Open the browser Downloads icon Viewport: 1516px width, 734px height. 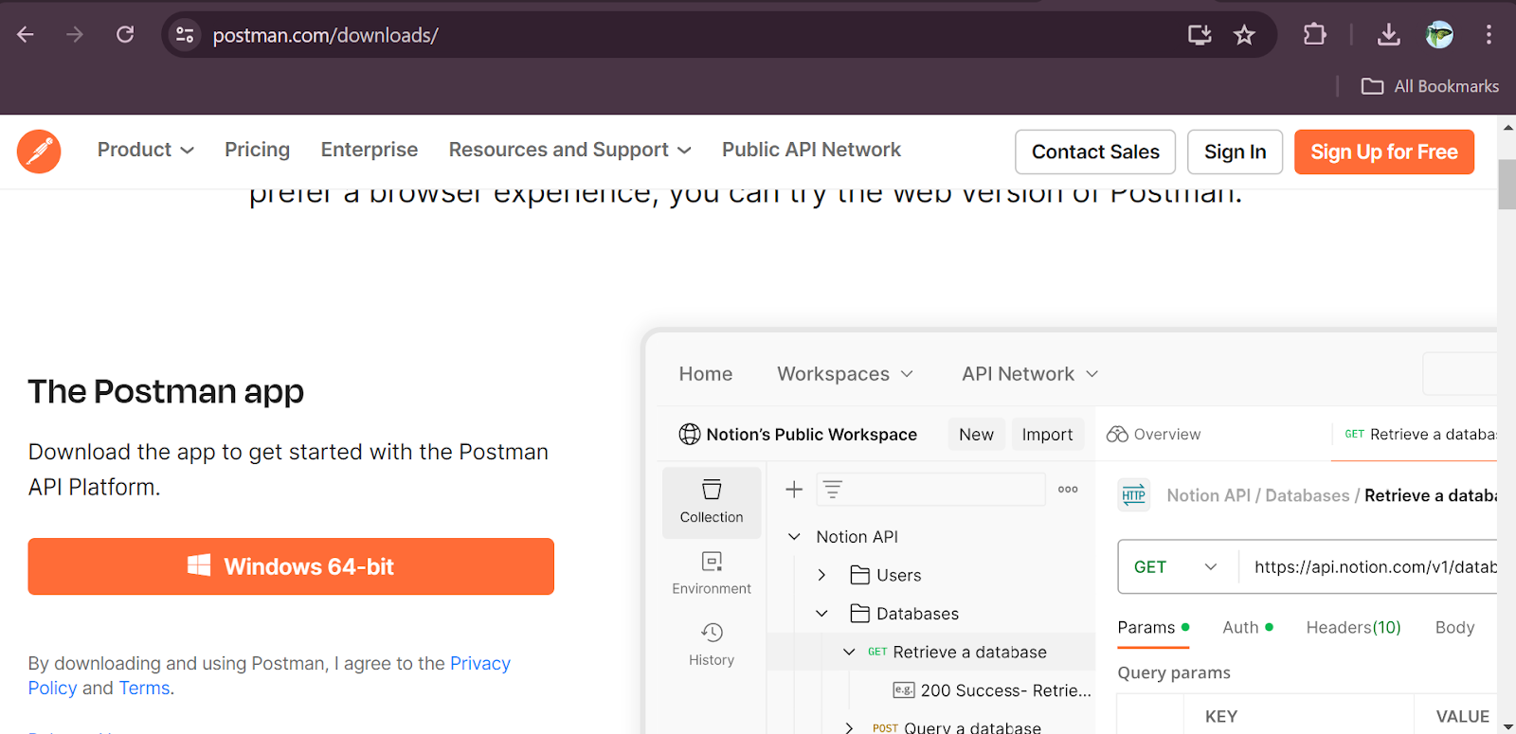coord(1388,35)
